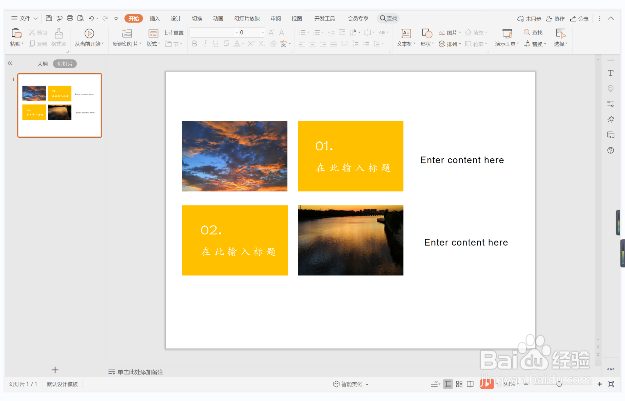The height and width of the screenshot is (401, 625).
Task: Click the orange slideshow play button
Action: (487, 384)
